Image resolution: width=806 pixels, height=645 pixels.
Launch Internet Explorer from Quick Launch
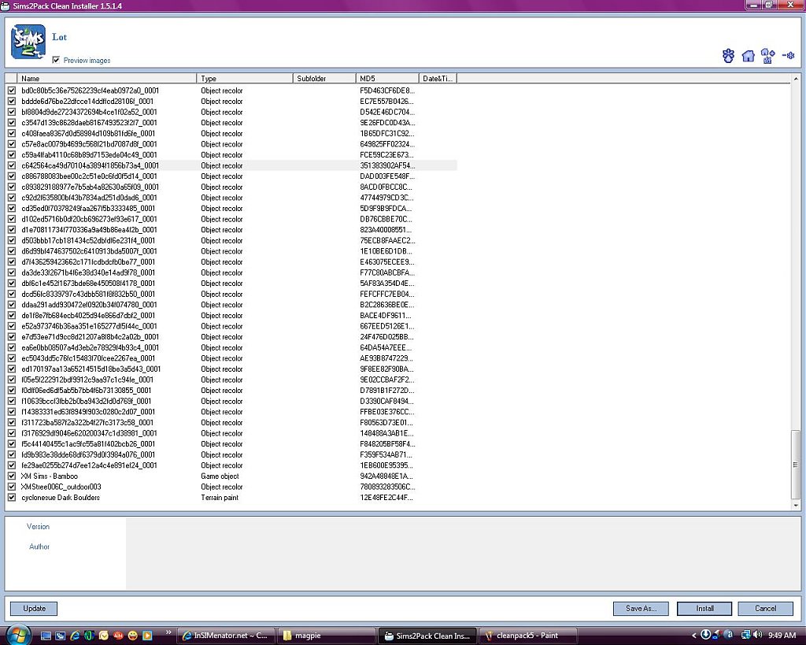click(75, 636)
